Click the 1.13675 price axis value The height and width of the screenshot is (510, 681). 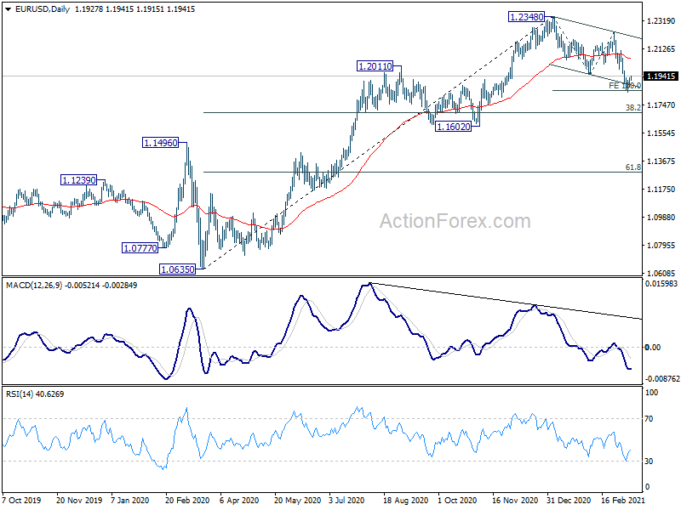click(x=661, y=161)
